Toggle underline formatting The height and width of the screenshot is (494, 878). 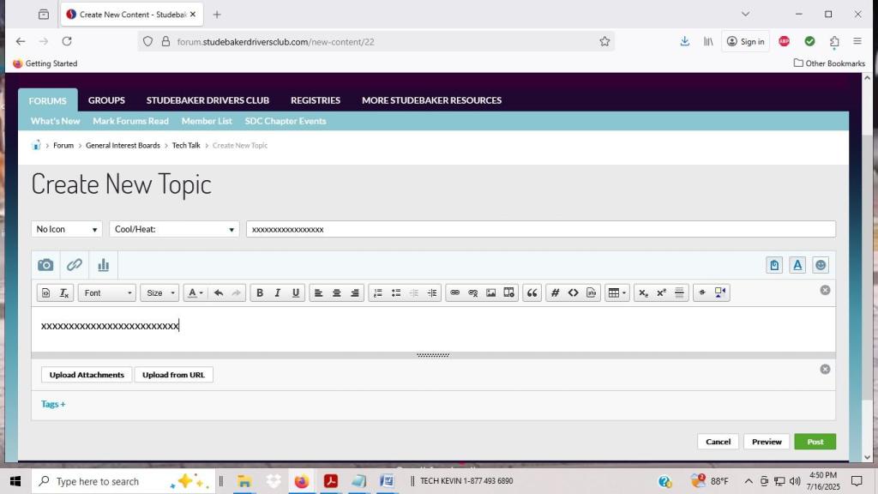point(296,292)
